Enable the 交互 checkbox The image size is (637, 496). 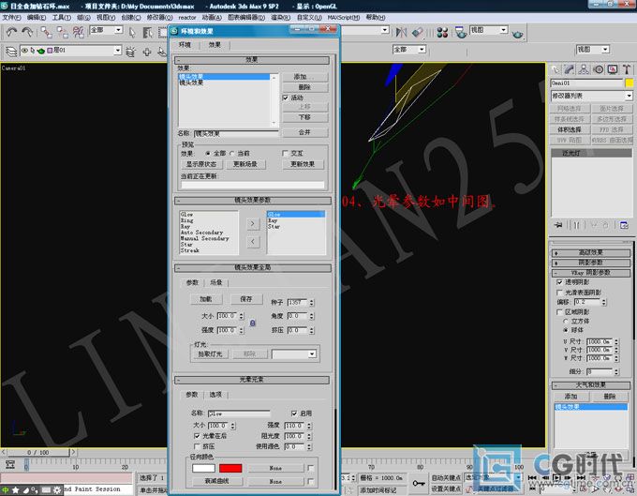(285, 153)
